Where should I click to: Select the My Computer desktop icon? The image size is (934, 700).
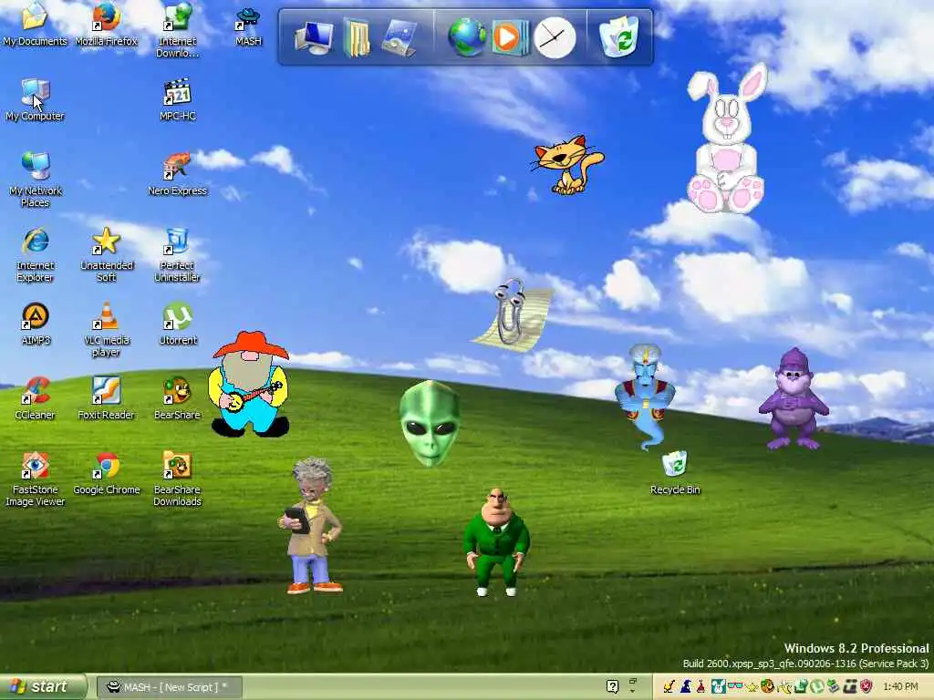pos(36,99)
